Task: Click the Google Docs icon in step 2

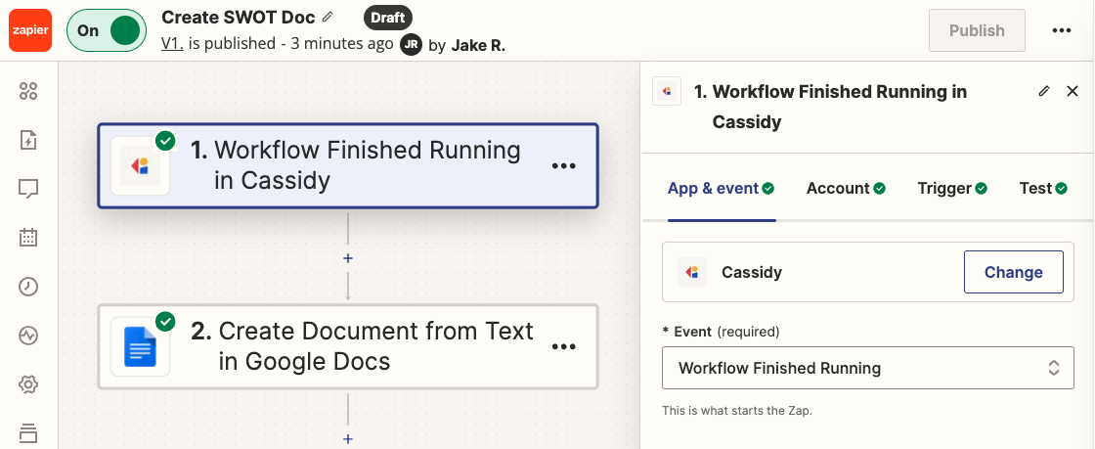Action: tap(141, 346)
